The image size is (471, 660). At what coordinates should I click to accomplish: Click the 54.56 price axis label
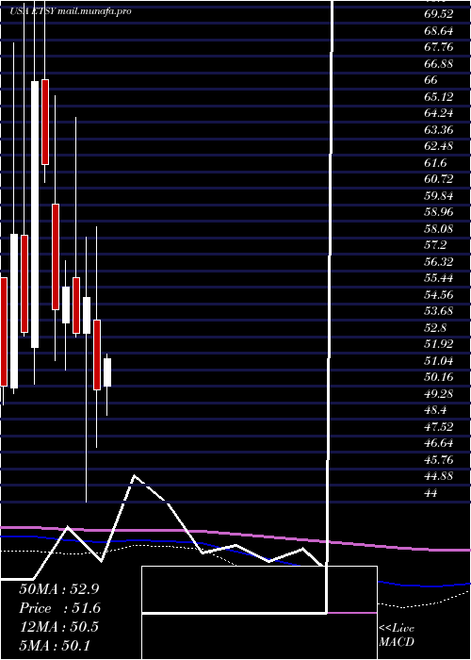439,294
